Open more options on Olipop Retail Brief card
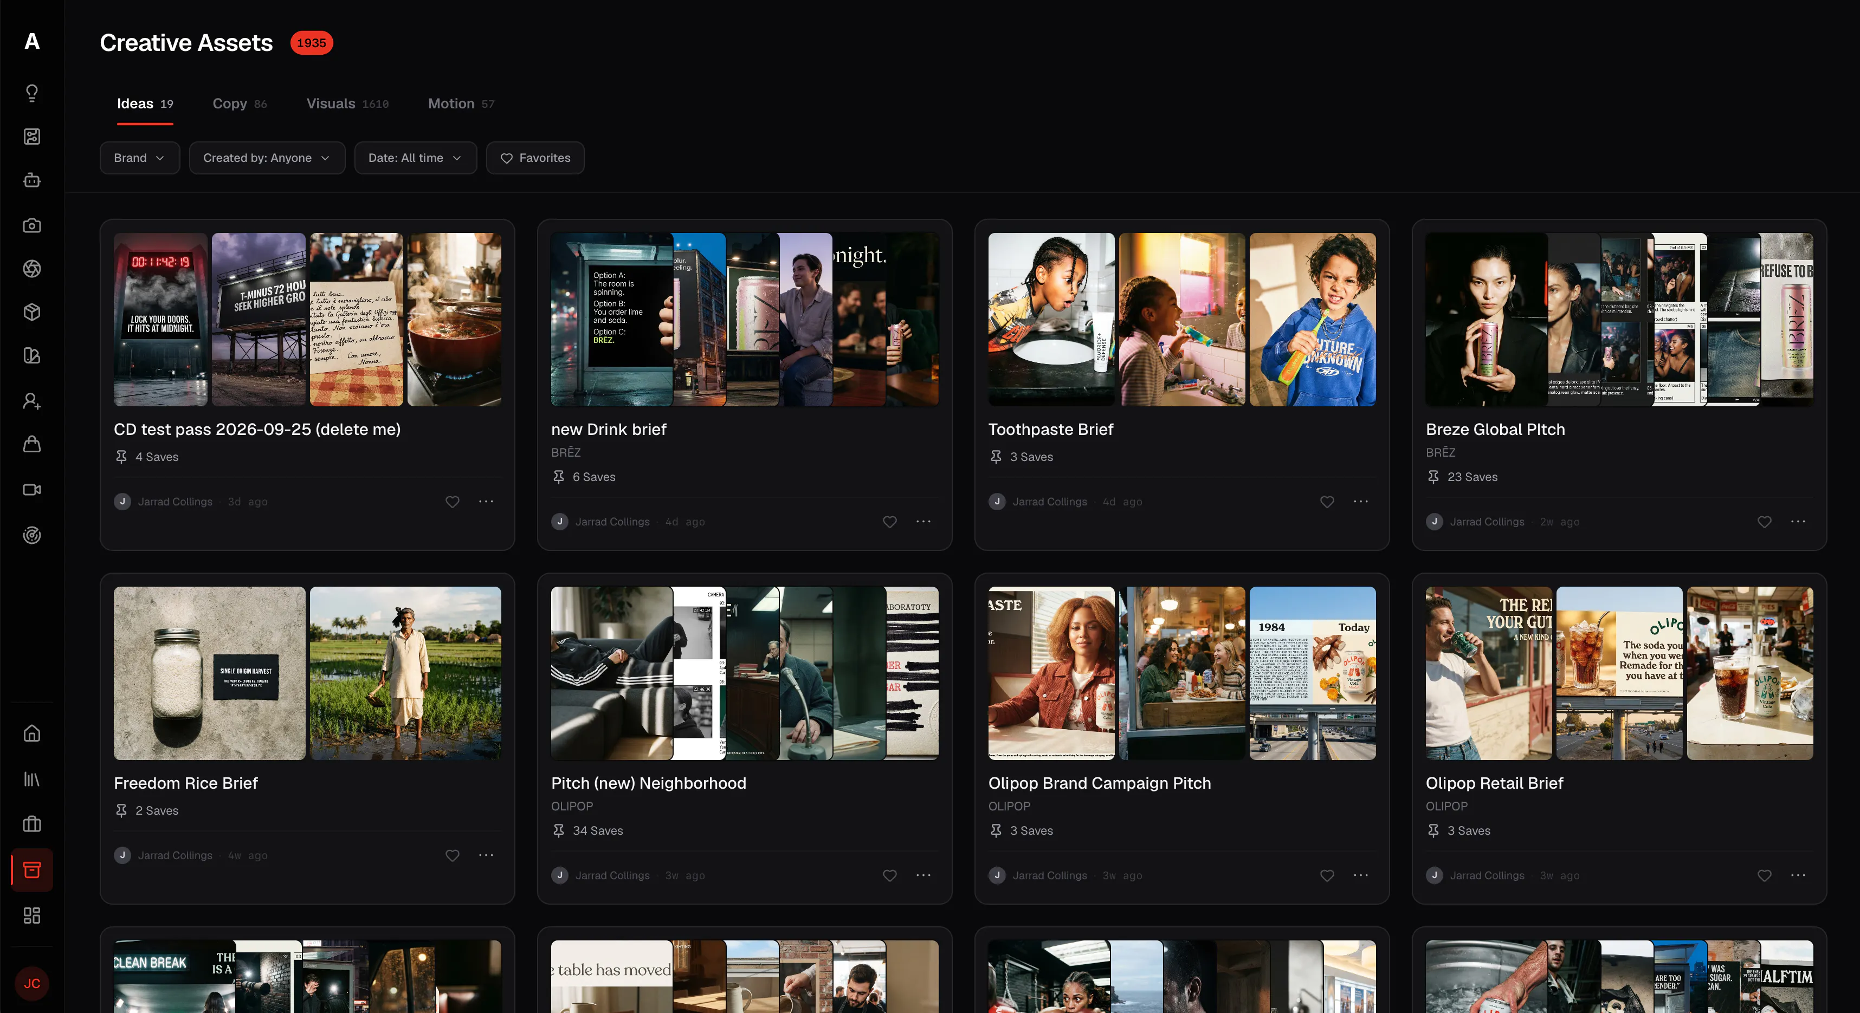 1798,875
